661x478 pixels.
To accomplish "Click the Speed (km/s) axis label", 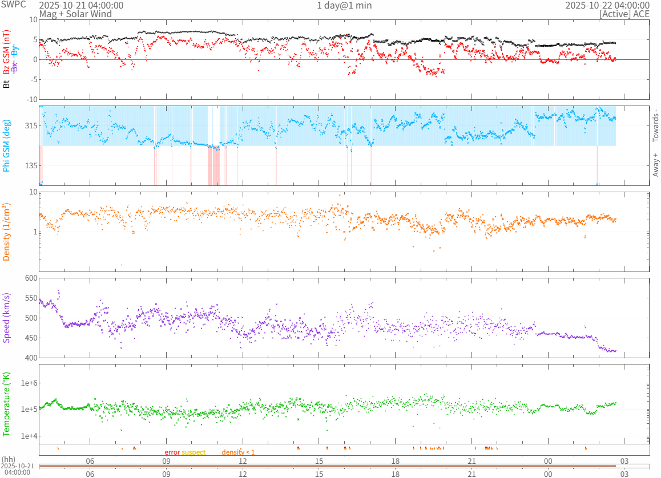I will (7, 318).
